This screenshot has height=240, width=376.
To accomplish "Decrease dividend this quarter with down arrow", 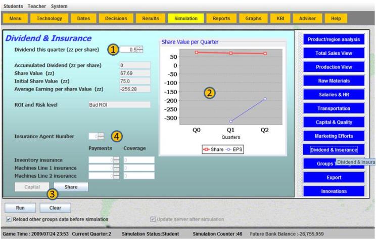I will [x=140, y=51].
